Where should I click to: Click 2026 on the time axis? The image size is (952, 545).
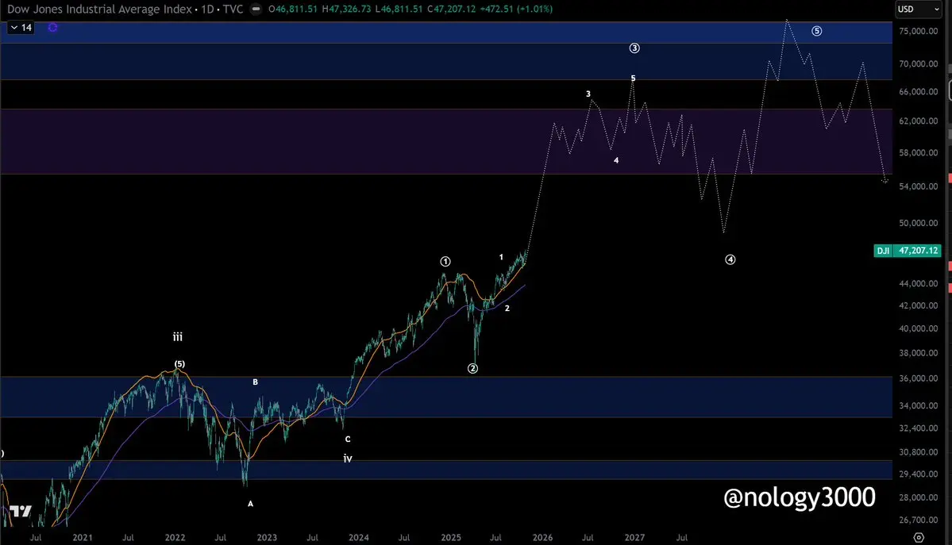[x=543, y=538]
